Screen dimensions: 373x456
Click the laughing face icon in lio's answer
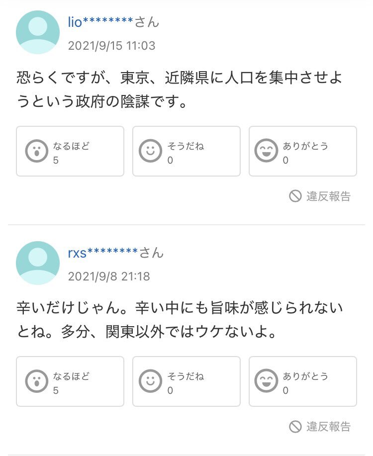click(266, 150)
